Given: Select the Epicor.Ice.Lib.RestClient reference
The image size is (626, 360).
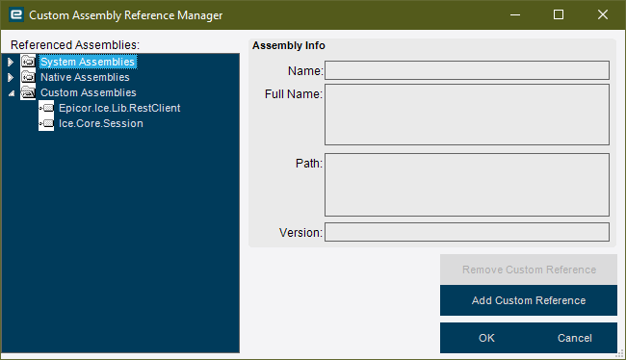Looking at the screenshot, I should pos(119,108).
